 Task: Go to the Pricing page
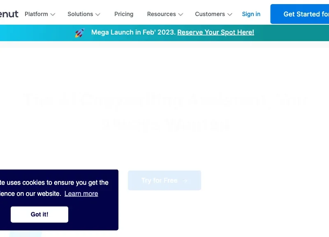pos(124,14)
